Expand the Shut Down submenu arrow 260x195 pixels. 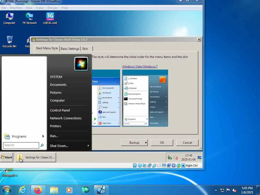pyautogui.click(x=88, y=146)
